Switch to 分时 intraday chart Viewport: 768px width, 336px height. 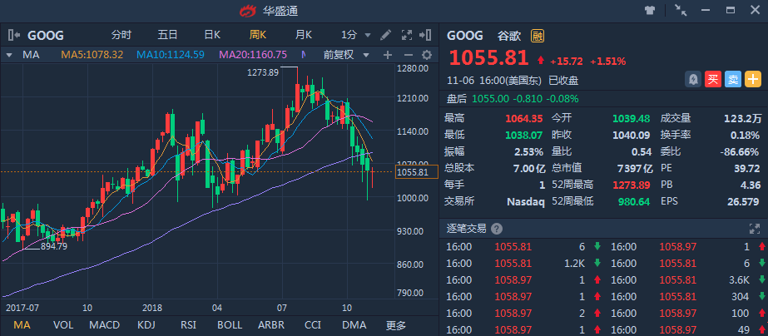[x=121, y=35]
